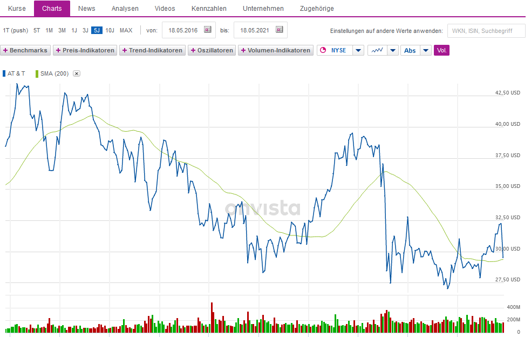
Task: Remove the SMA (200) indicator
Action: (x=77, y=73)
